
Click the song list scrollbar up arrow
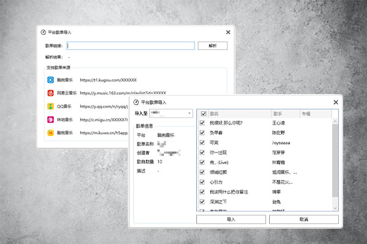tap(335, 121)
